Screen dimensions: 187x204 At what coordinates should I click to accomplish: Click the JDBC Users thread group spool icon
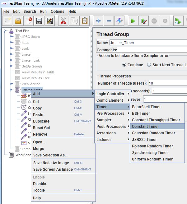coord(17,37)
